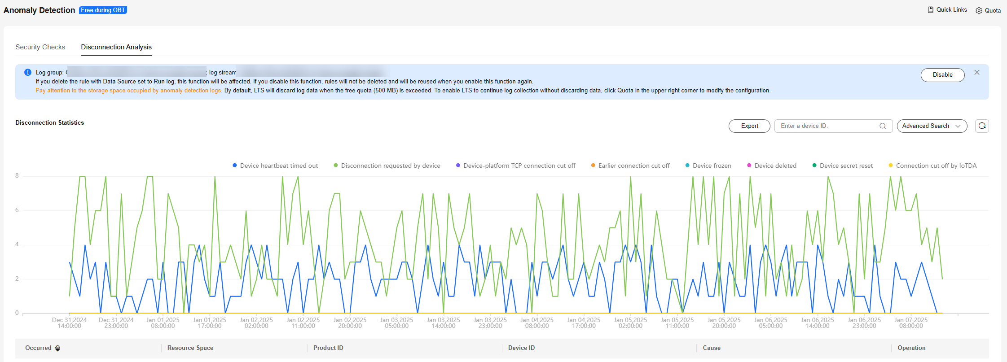Toggle Device-platform TCP connection cut off legend
The height and width of the screenshot is (362, 1007).
pos(515,166)
